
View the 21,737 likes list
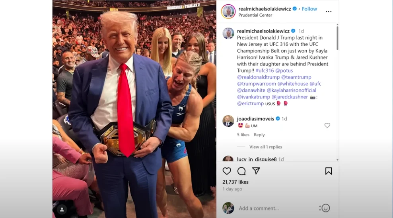235,182
